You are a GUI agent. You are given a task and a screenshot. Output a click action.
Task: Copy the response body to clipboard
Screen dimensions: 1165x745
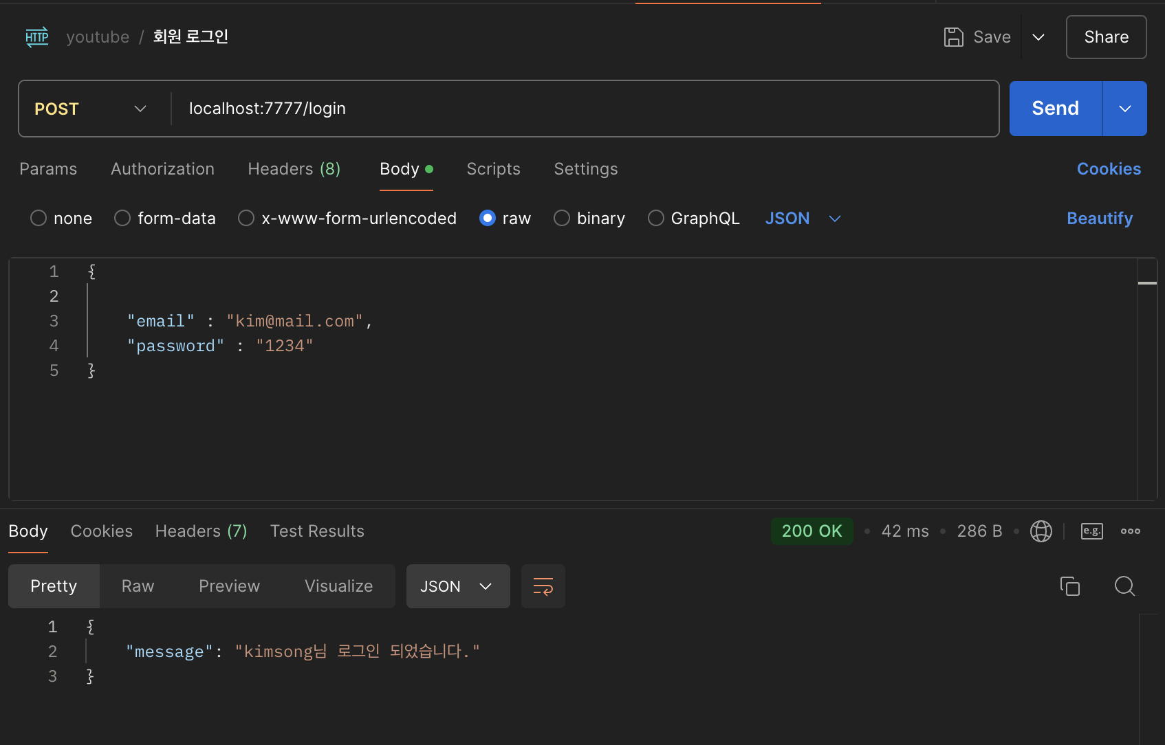(x=1069, y=586)
